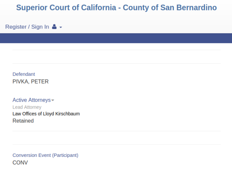Click the Active Attorneys heading
Viewport: 232px width, 175px height.
coord(32,100)
